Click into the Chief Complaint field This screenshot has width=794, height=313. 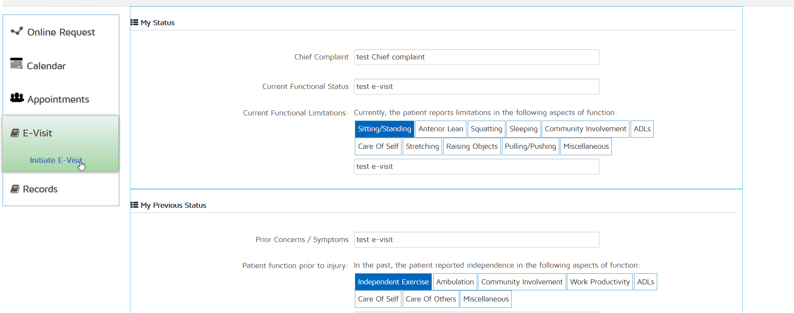pos(476,57)
